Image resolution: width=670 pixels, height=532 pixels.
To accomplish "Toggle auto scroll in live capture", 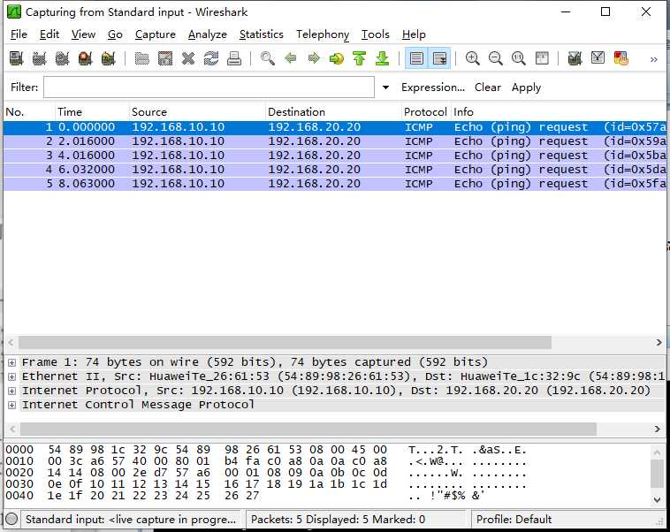I will [x=439, y=58].
